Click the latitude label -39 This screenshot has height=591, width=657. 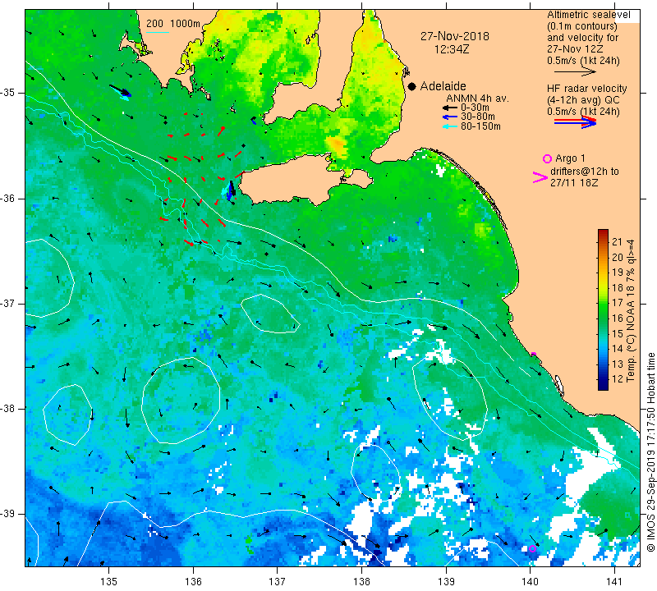(x=7, y=514)
